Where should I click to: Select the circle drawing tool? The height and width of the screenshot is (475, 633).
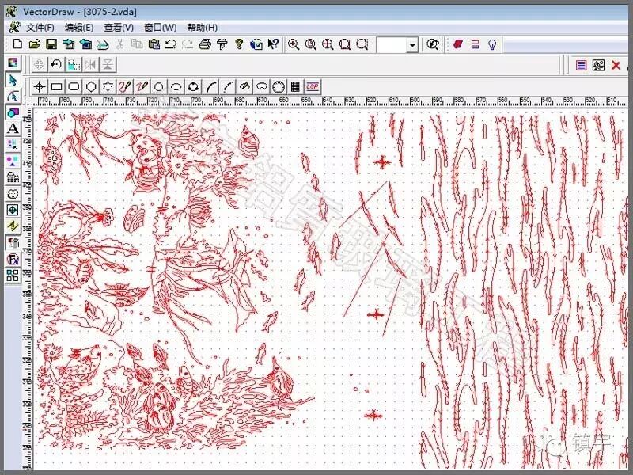(x=159, y=86)
